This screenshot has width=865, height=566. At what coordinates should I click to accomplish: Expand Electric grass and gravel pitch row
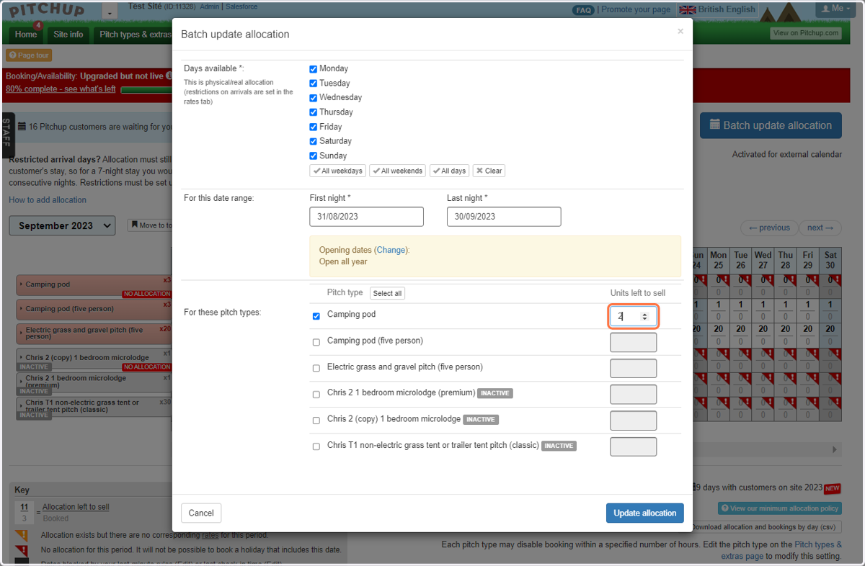pyautogui.click(x=94, y=333)
